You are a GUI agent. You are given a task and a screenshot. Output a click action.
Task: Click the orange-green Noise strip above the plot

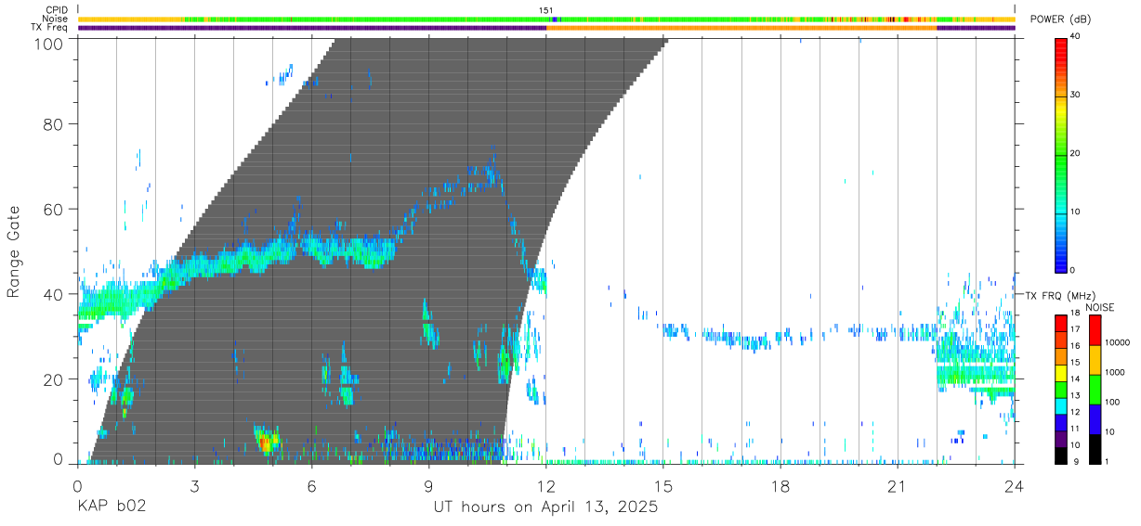(546, 19)
